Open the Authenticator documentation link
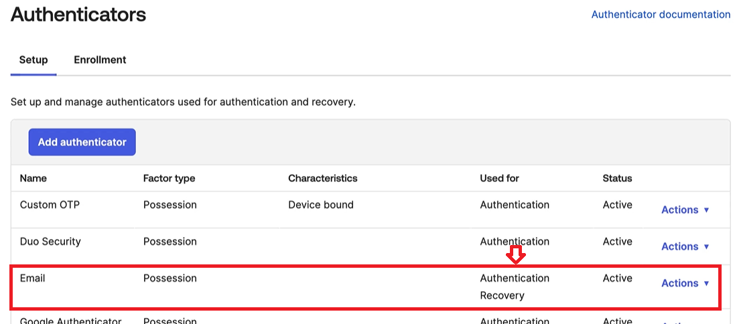Screen dimensions: 735x324 pyautogui.click(x=661, y=14)
